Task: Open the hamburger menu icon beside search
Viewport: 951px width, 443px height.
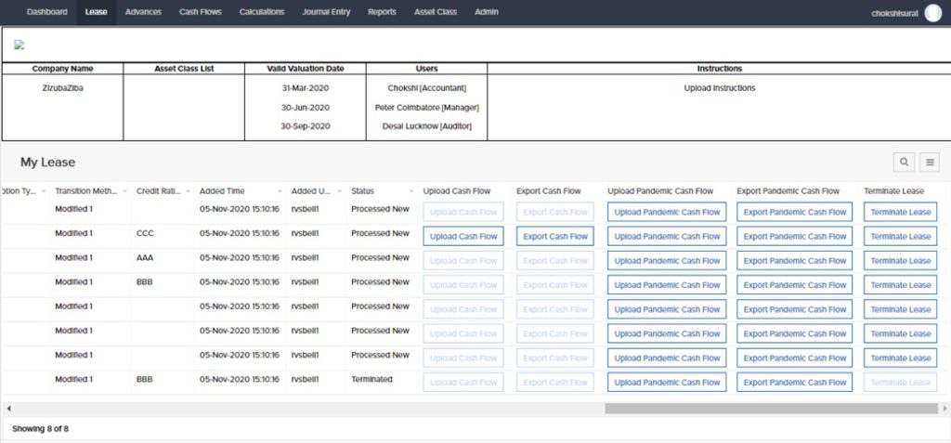Action: [x=930, y=163]
